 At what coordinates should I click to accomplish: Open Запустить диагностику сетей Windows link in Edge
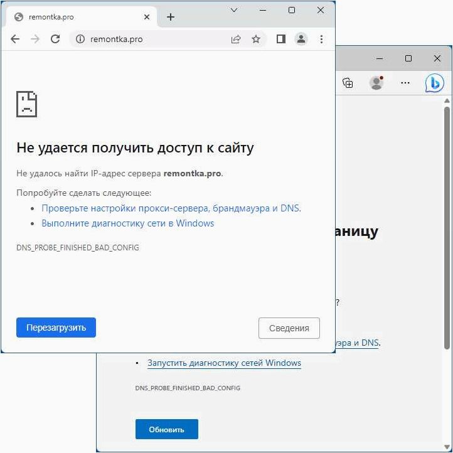[x=224, y=363]
